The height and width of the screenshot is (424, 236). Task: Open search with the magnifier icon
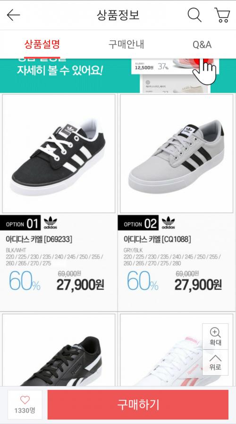coord(194,15)
